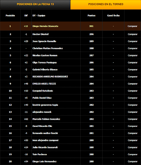Click the -16 difference value
Image resolution: width=141 pixels, height=165 pixels.
(x=26, y=154)
